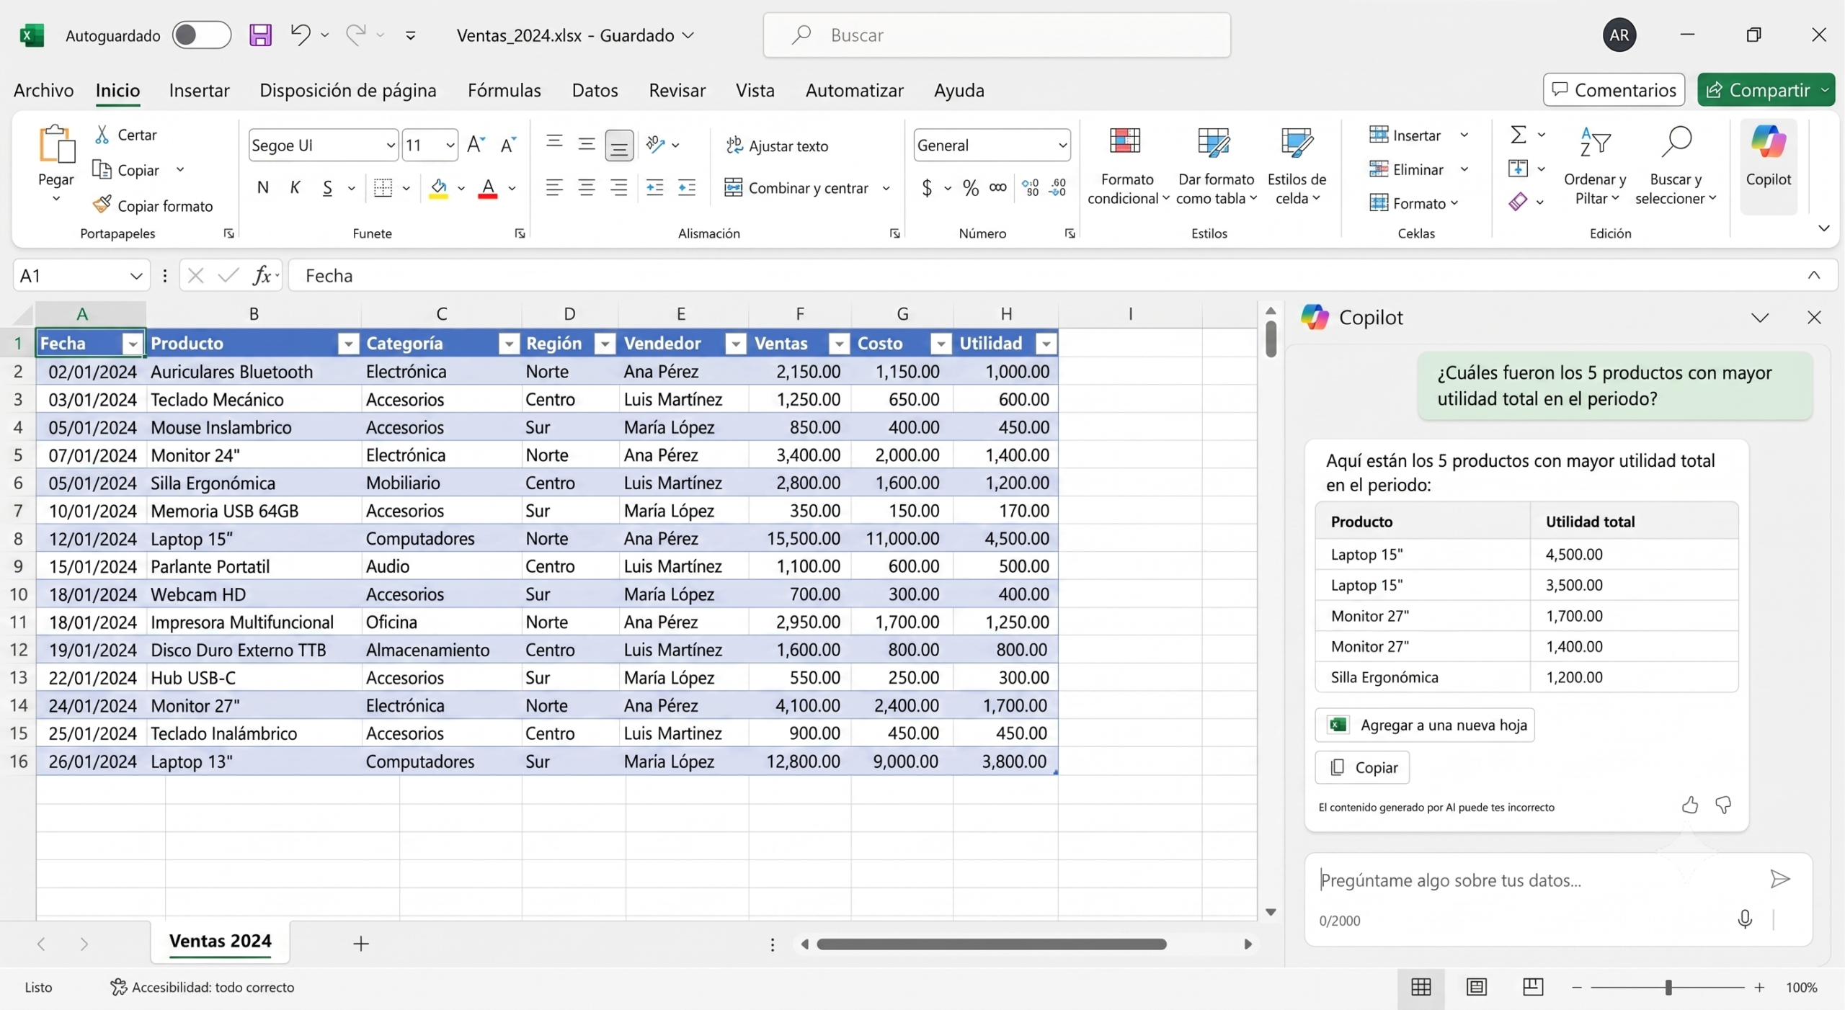Switch to the Insertar tab
The height and width of the screenshot is (1010, 1845).
click(199, 90)
